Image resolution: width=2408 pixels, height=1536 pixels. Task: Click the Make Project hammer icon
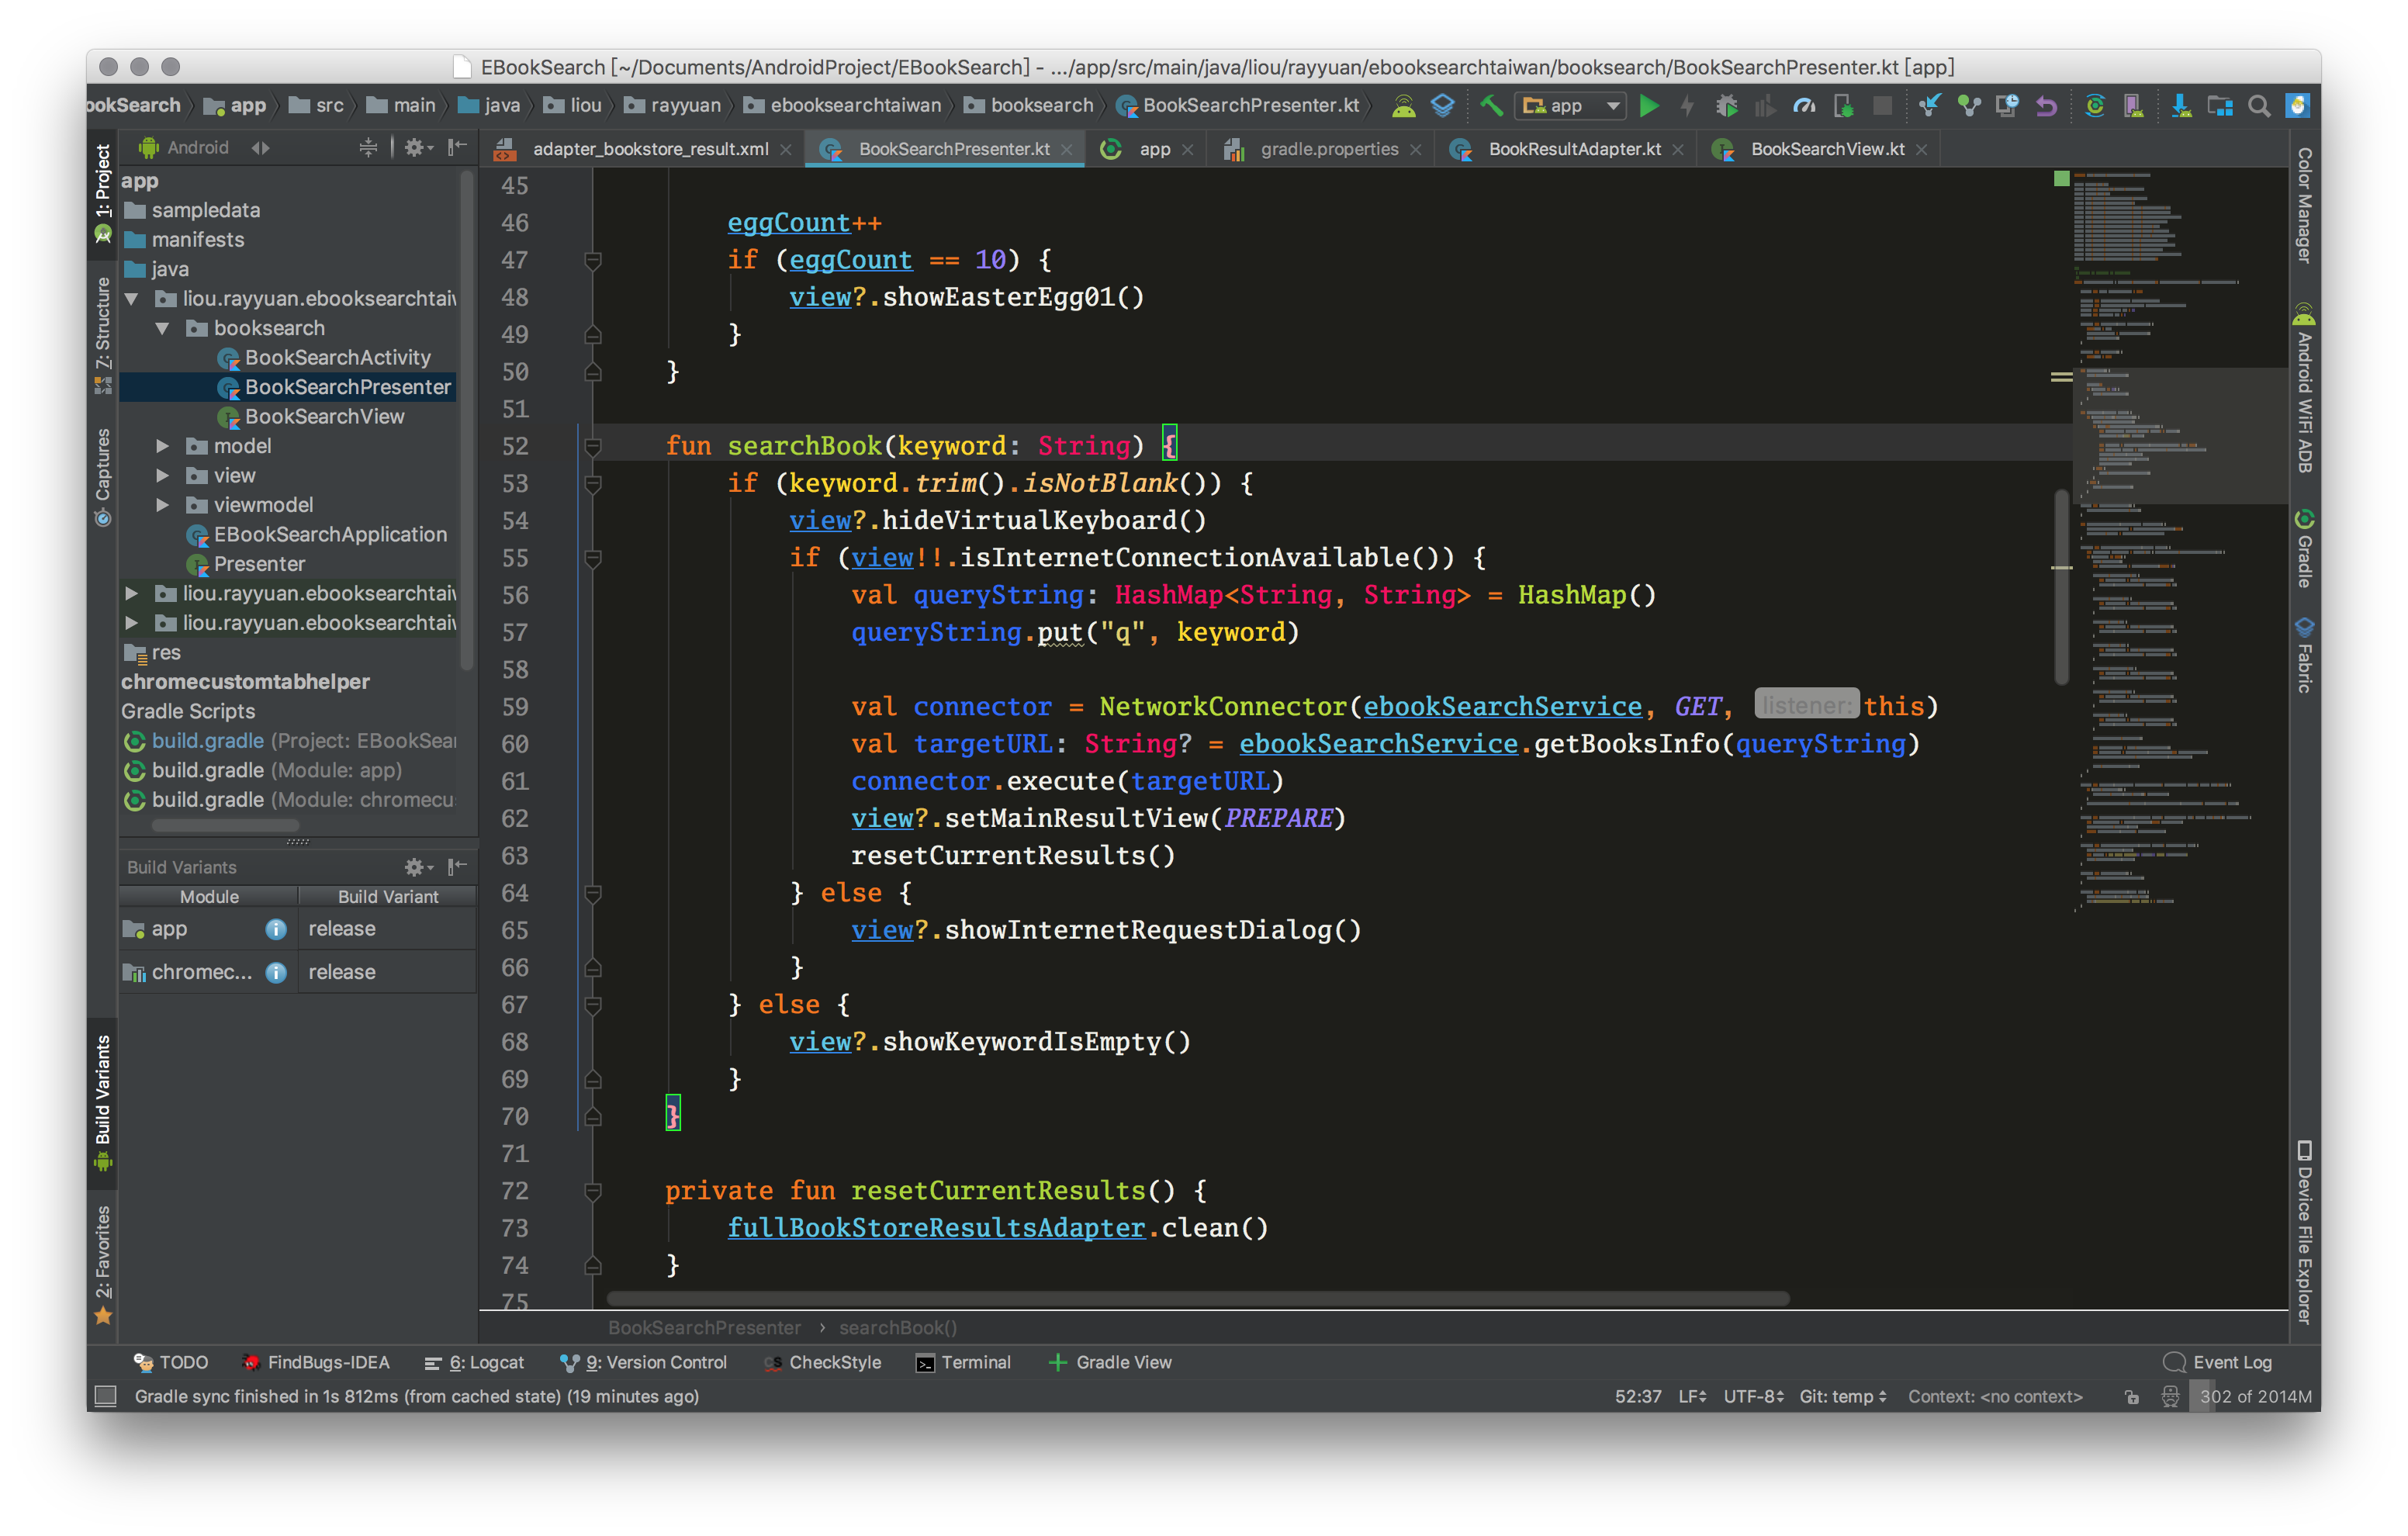(x=1491, y=106)
